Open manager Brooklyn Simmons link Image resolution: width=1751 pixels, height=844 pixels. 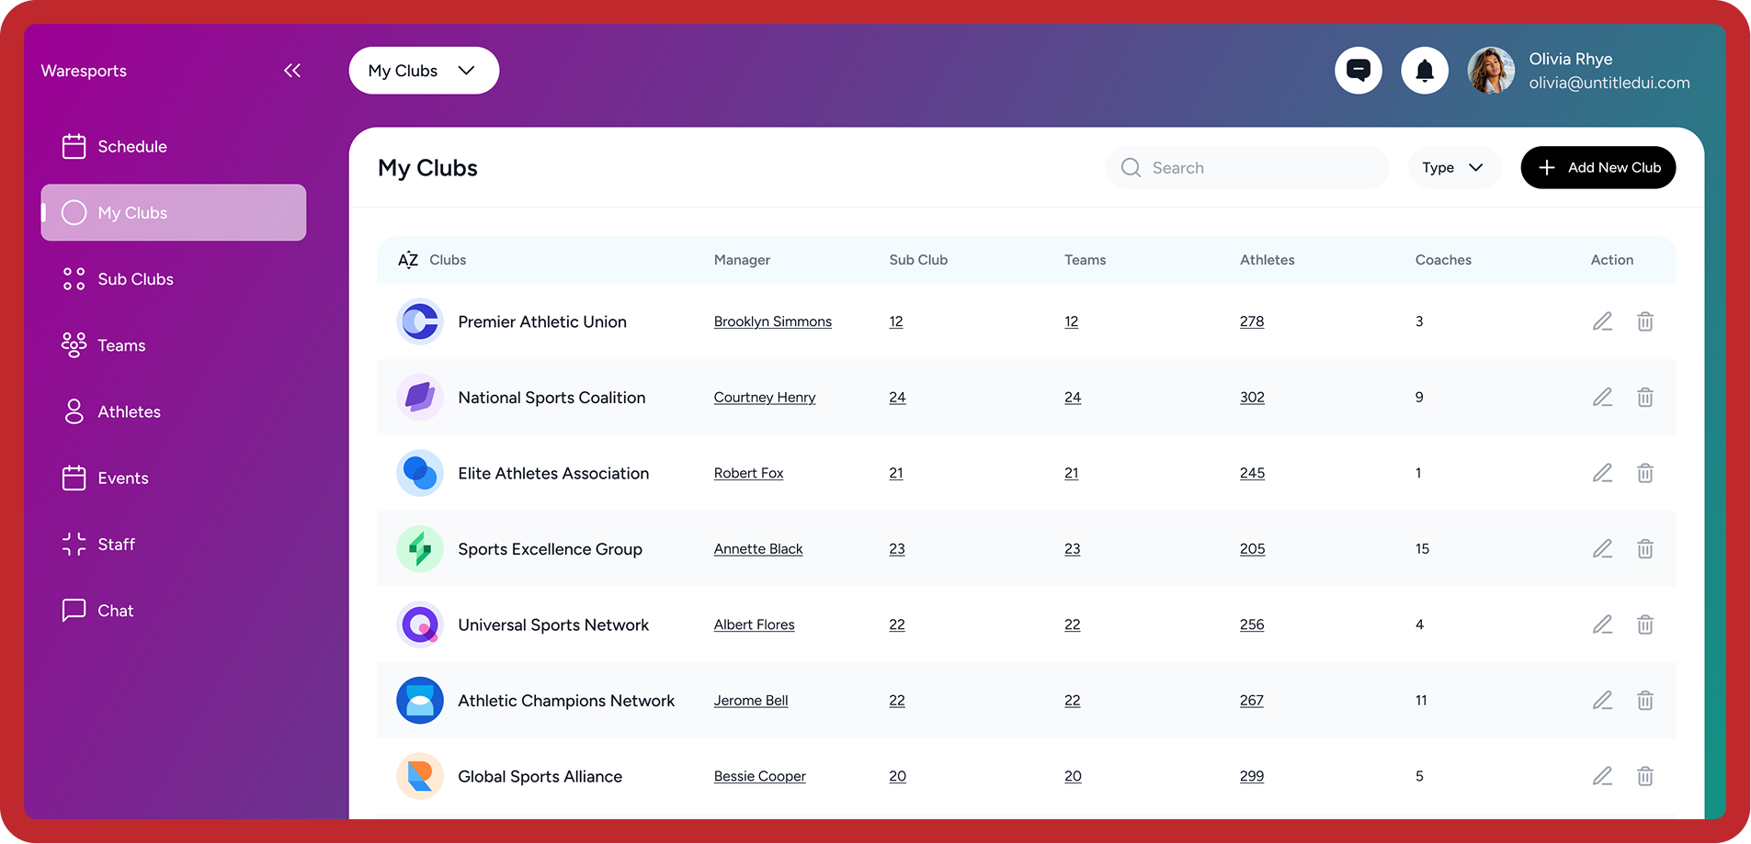(x=772, y=321)
